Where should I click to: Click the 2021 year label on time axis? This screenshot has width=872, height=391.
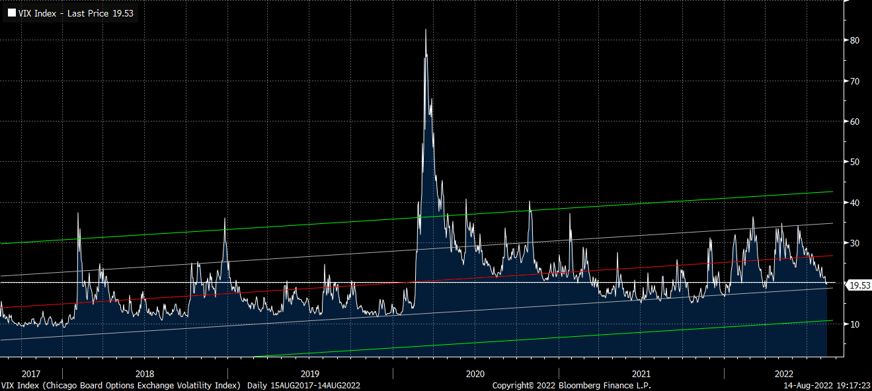click(x=641, y=373)
